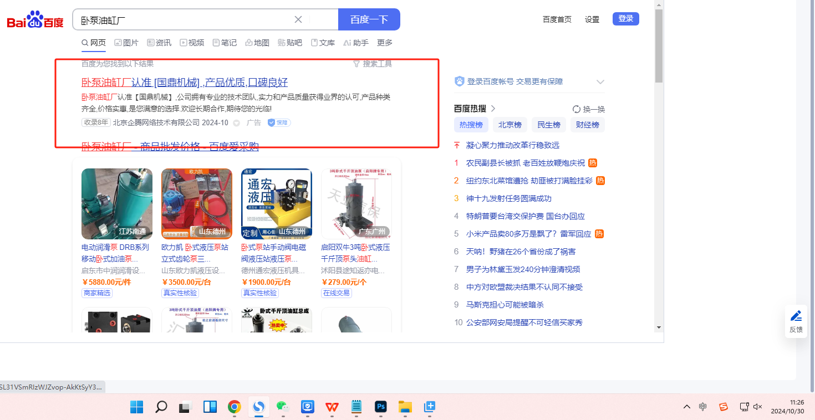Select the 财经榜 tab
Image resolution: width=815 pixels, height=420 pixels.
[588, 125]
